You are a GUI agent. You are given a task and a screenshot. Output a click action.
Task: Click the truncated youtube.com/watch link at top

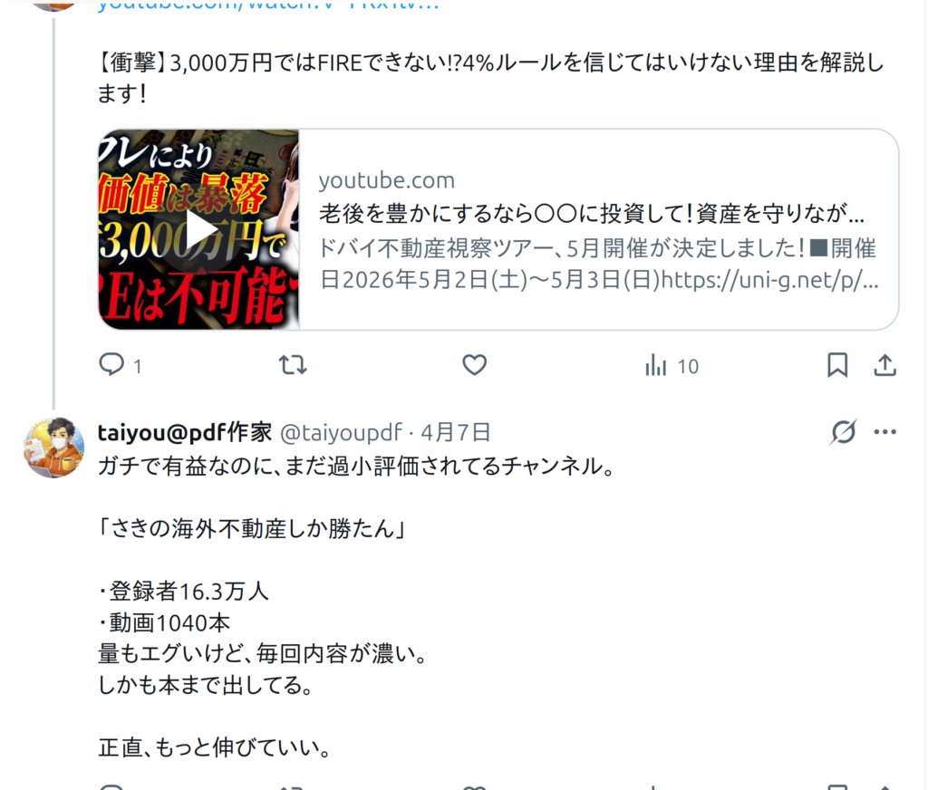click(x=268, y=5)
